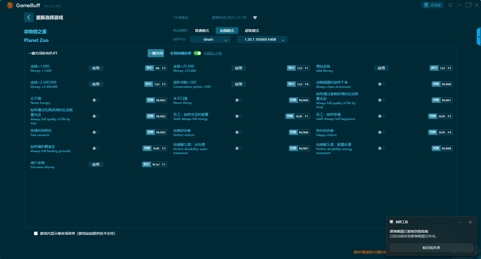Click the 19项修改 count text
Viewport: 481px width, 259px height.
pos(181,18)
